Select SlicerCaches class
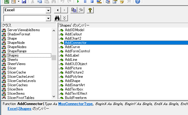The width and height of the screenshot is (188, 115). tap(18, 85)
